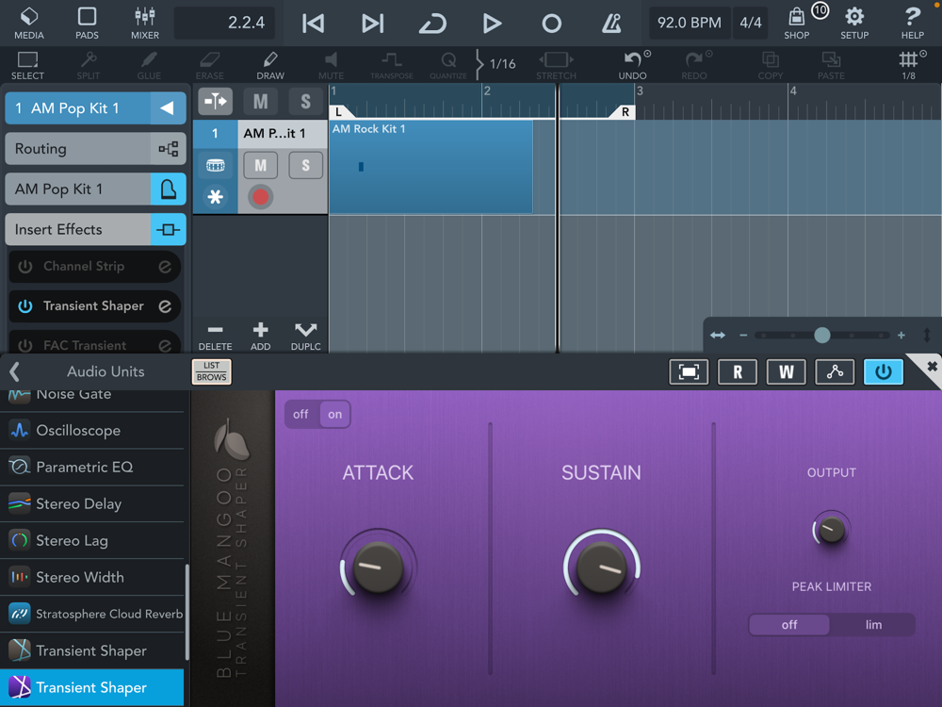This screenshot has width=942, height=707.
Task: Toggle global Mute above track list
Action: click(x=260, y=102)
